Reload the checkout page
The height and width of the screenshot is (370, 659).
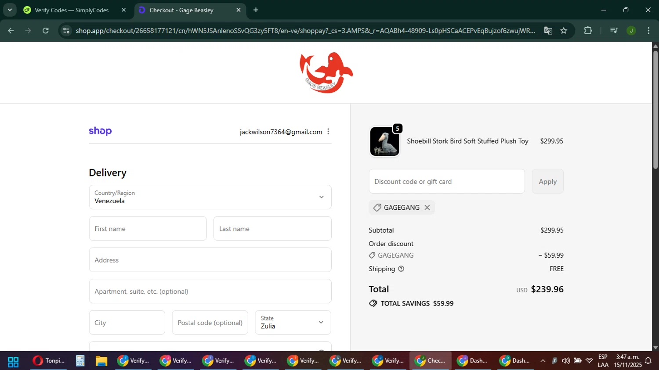click(46, 31)
